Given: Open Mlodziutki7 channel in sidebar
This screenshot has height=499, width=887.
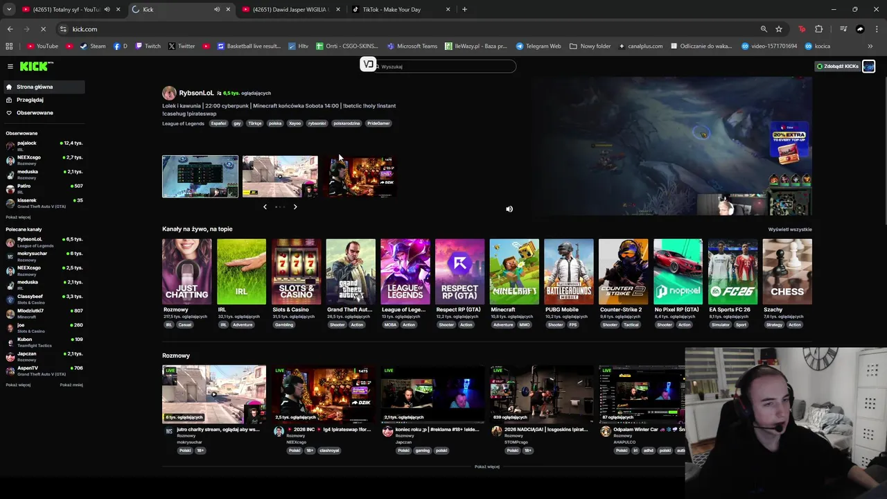Looking at the screenshot, I should point(44,313).
